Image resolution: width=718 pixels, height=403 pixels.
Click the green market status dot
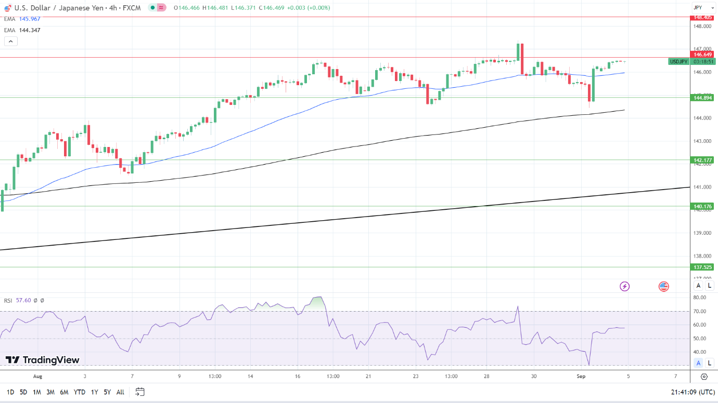(151, 8)
